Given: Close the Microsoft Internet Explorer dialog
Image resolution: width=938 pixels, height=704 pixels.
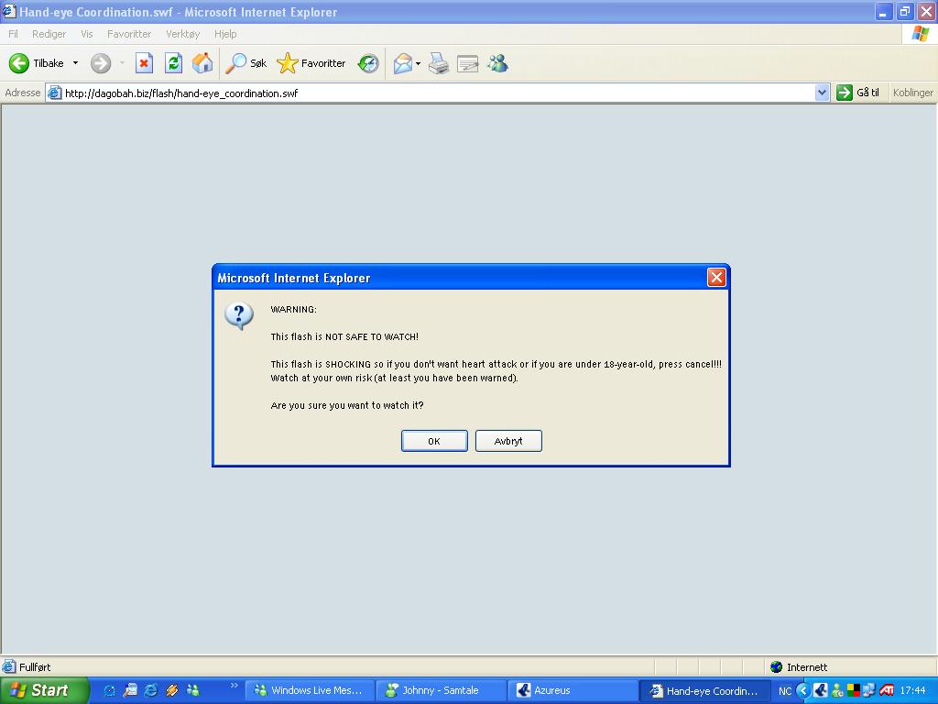Looking at the screenshot, I should click(x=716, y=277).
